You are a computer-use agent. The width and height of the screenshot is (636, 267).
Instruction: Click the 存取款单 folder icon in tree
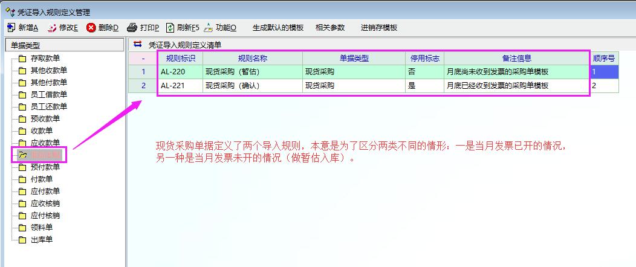[x=22, y=59]
